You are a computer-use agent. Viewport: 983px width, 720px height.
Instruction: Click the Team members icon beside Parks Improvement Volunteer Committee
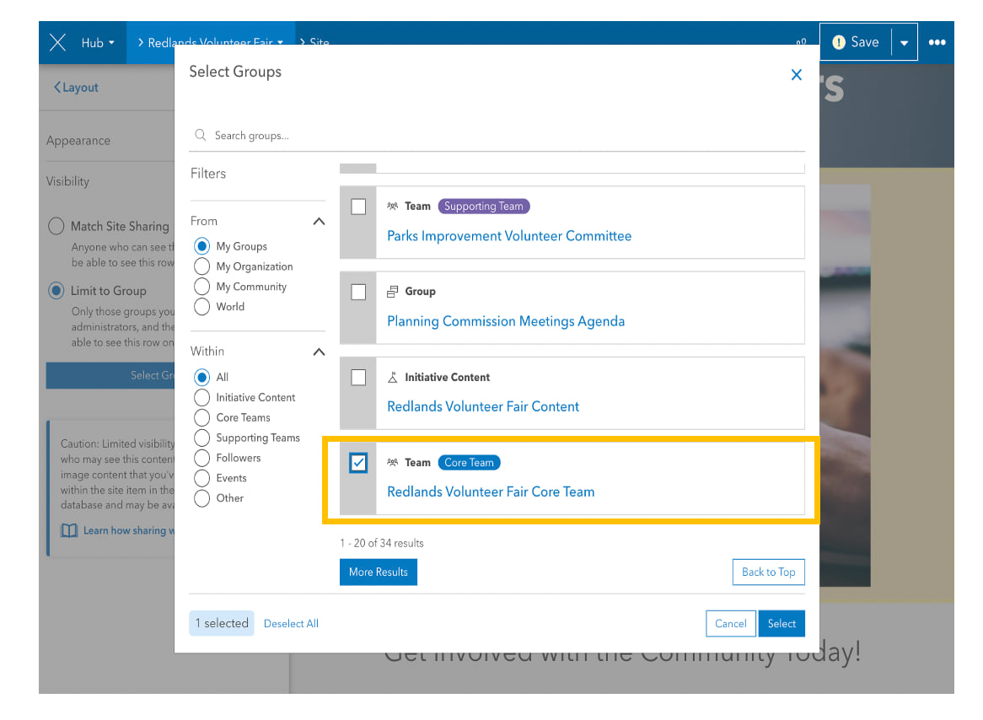coord(393,205)
